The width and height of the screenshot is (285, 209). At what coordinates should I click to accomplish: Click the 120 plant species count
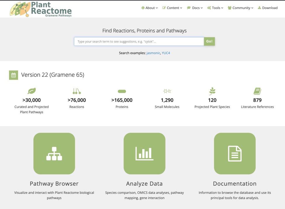click(212, 100)
